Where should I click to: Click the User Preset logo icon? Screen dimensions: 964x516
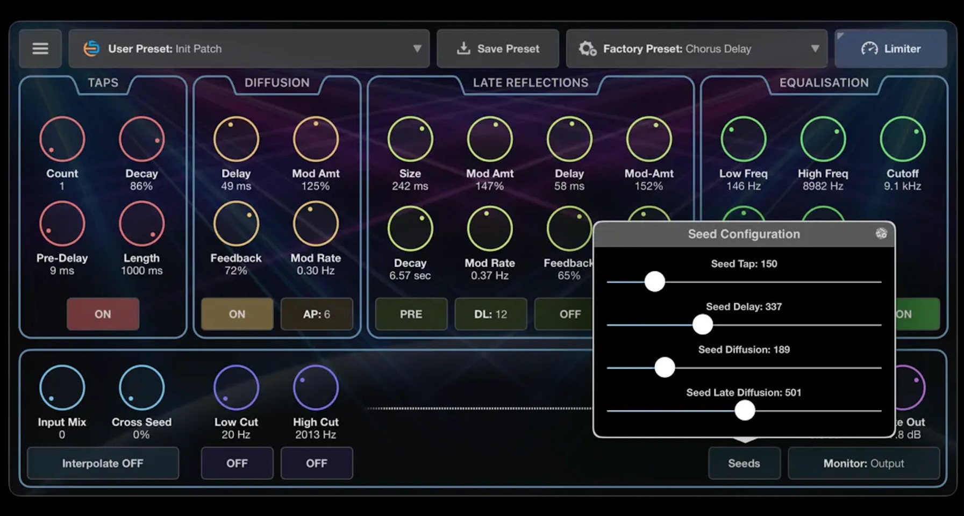[x=91, y=48]
